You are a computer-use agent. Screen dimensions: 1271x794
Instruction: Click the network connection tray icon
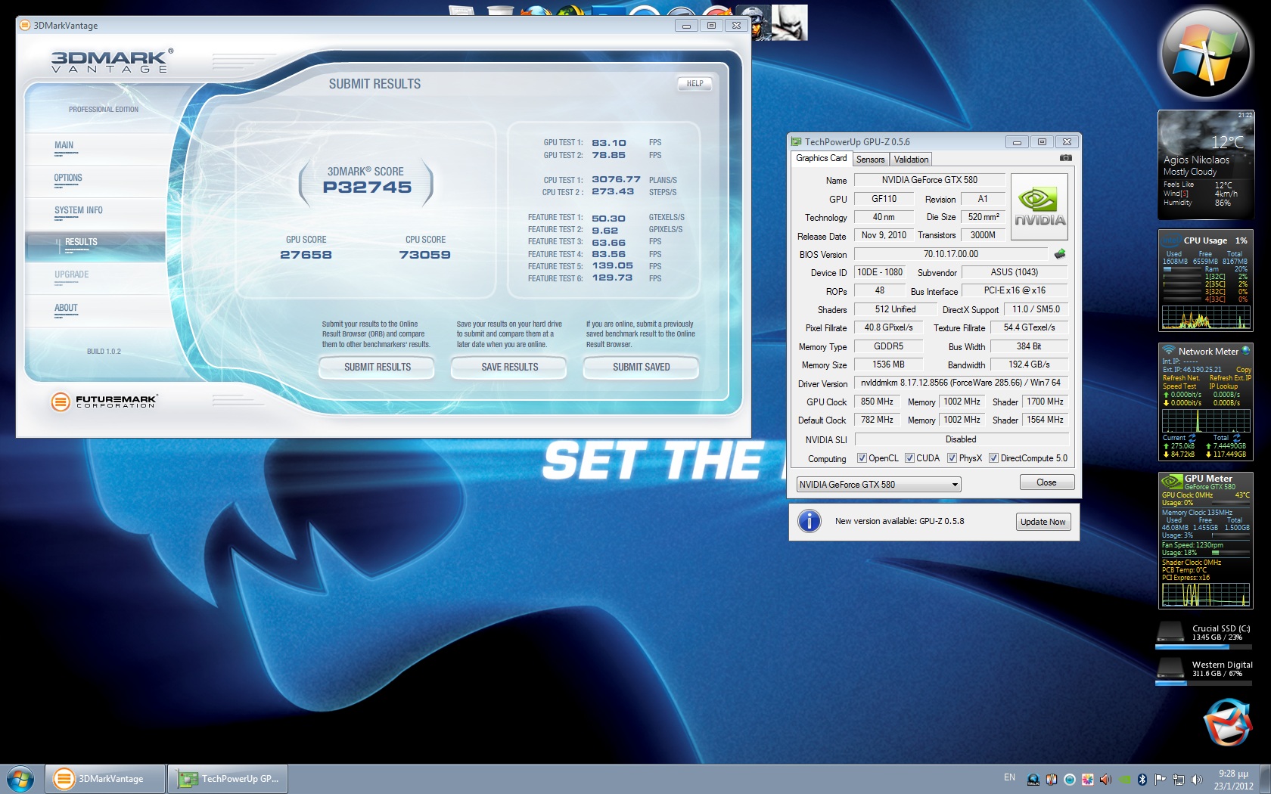1178,779
